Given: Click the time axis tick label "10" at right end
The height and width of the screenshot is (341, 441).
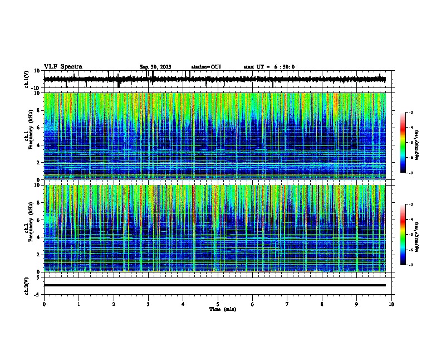Looking at the screenshot, I should (391, 304).
